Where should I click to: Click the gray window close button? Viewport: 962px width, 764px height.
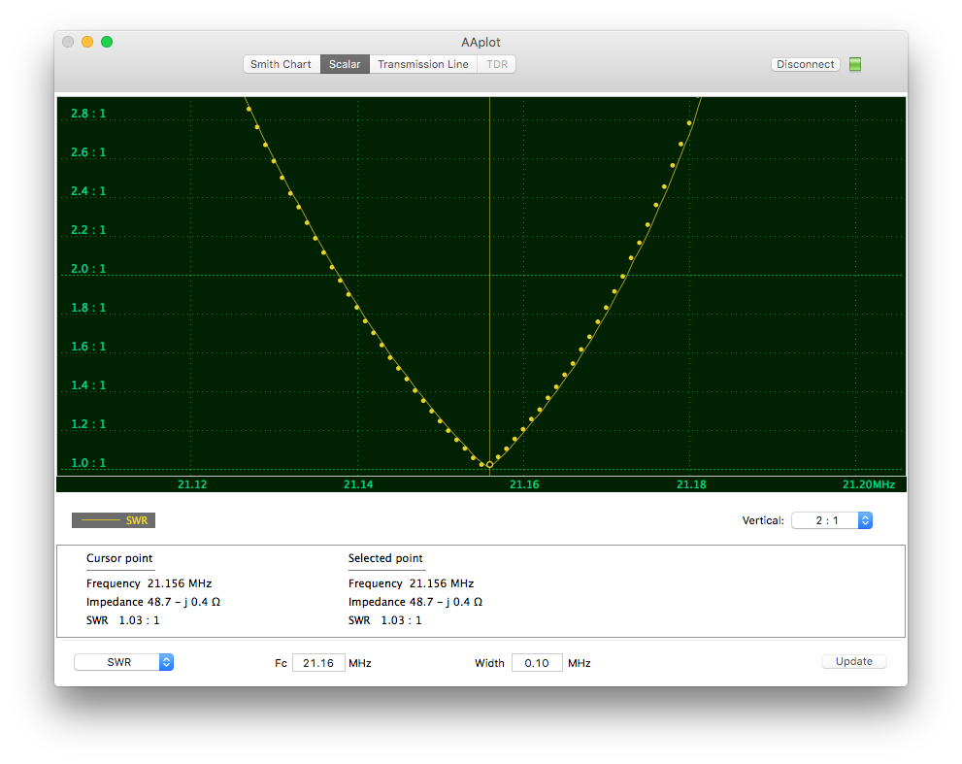click(68, 42)
